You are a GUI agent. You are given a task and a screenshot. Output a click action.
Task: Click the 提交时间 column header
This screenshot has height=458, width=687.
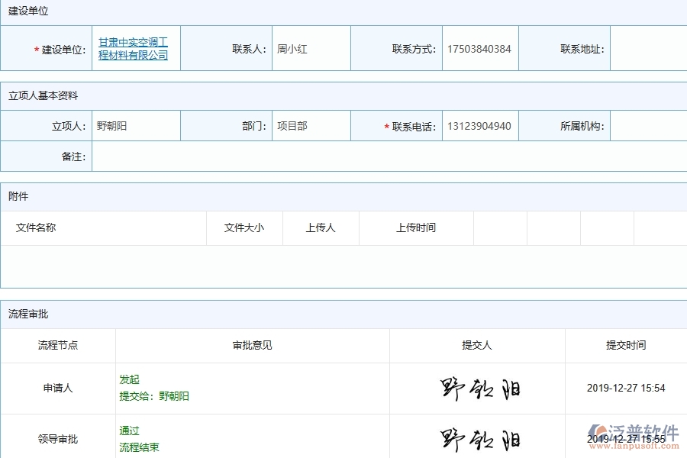(x=626, y=345)
